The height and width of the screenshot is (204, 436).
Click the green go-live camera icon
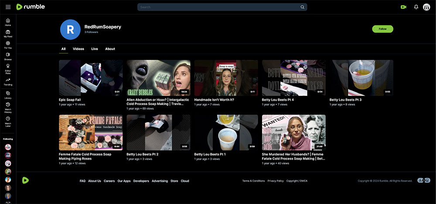pyautogui.click(x=403, y=7)
